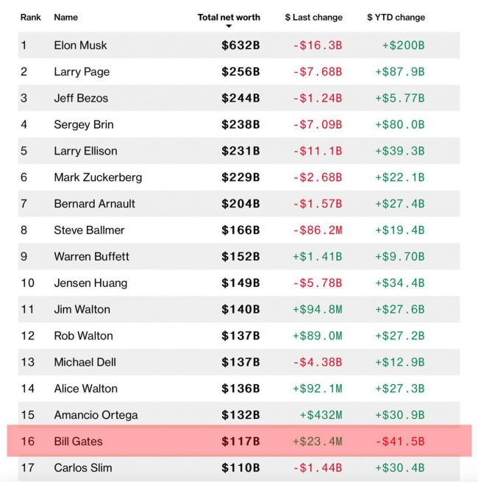
Task: Click the $ Last change column header
Action: [x=313, y=17]
